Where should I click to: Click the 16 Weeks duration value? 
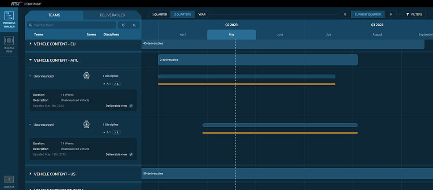(x=67, y=95)
